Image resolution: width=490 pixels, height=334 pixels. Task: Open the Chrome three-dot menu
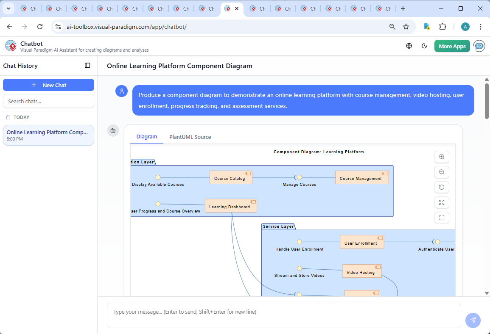481,26
